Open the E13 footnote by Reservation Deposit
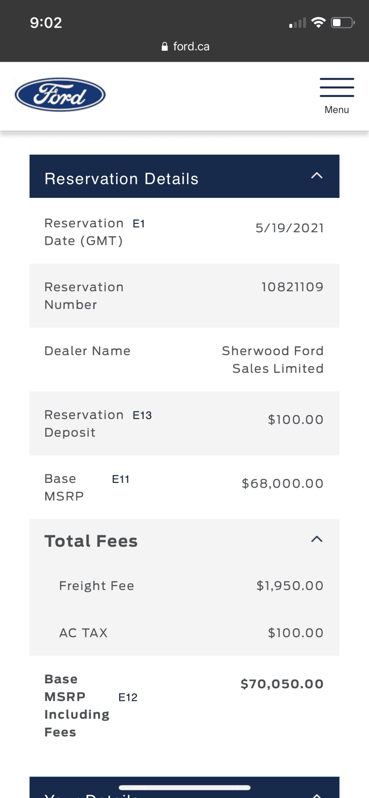This screenshot has width=369, height=798. [x=142, y=415]
